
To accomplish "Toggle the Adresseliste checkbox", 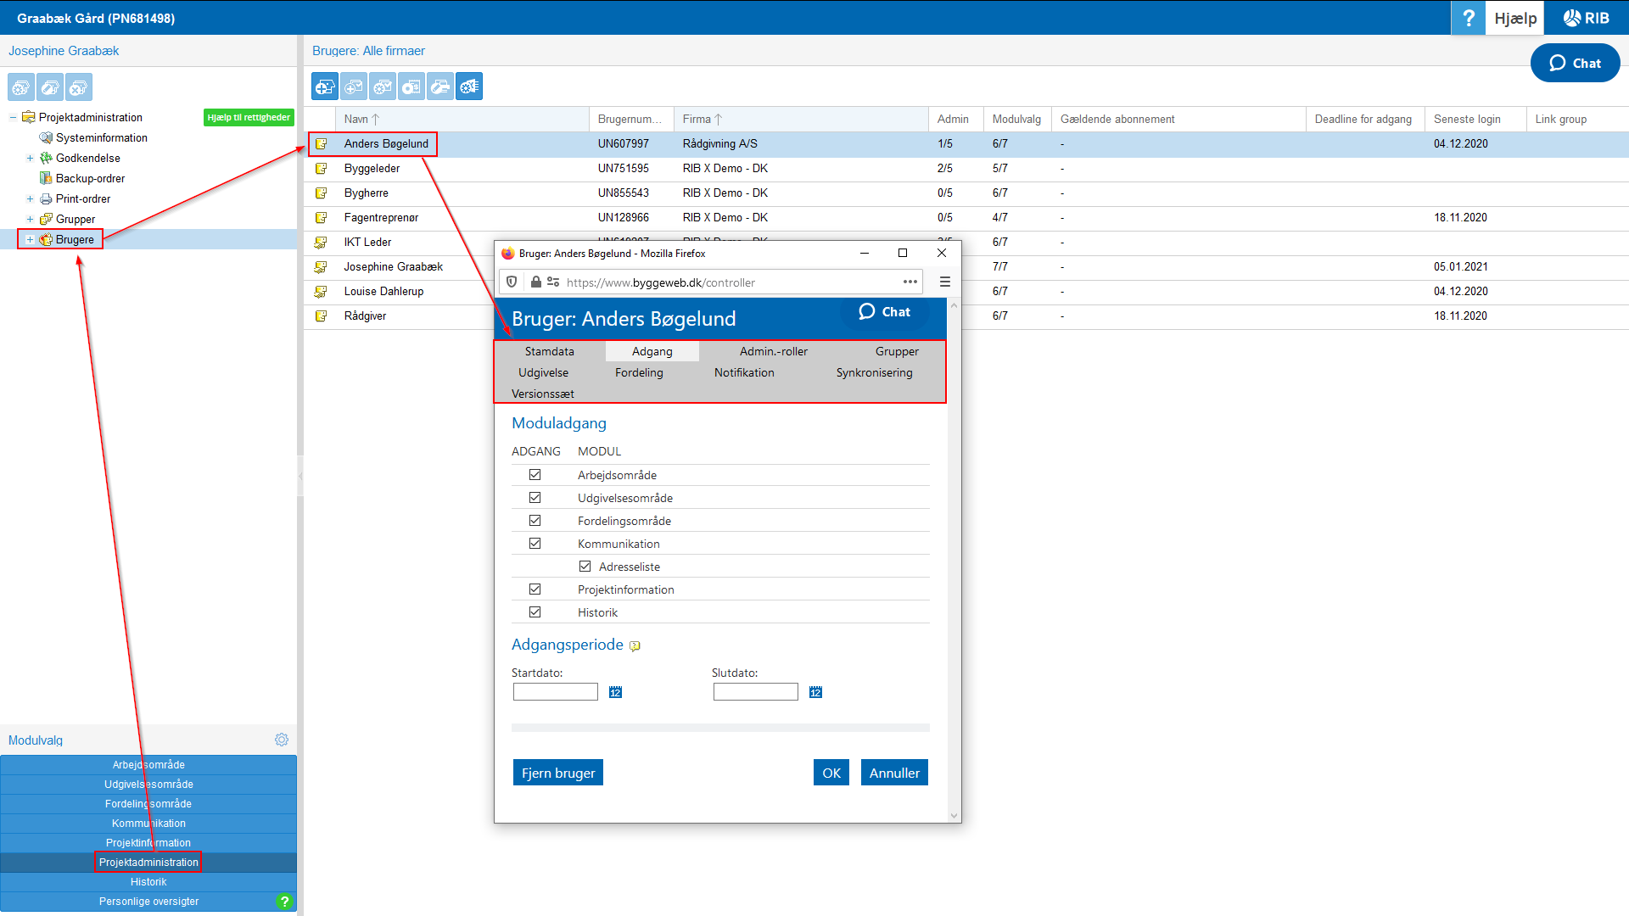I will coord(585,567).
